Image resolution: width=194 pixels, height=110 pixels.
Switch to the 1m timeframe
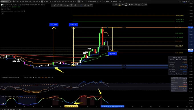(x=17, y=1)
